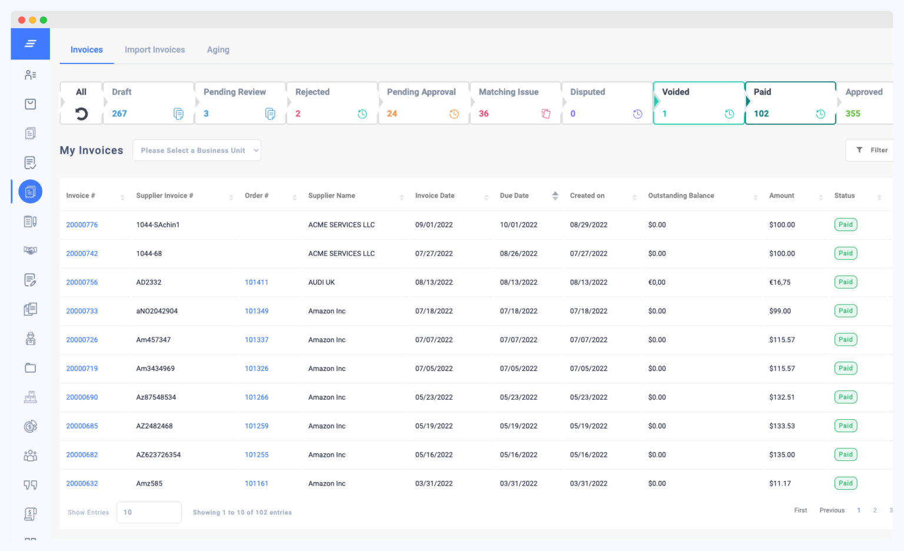Switch to the Import Invoices tab
Image resolution: width=904 pixels, height=551 pixels.
[154, 49]
